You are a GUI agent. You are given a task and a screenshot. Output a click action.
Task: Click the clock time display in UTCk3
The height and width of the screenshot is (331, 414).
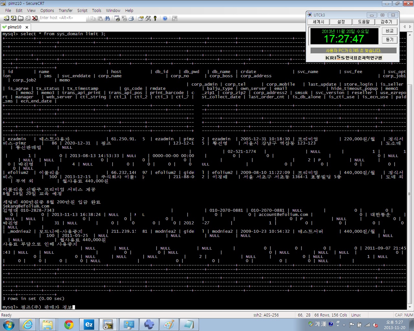click(344, 39)
